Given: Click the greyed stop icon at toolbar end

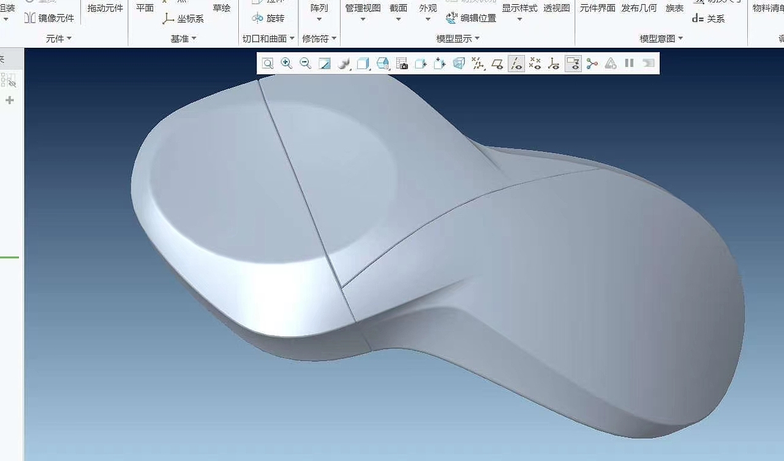Looking at the screenshot, I should click(x=648, y=63).
